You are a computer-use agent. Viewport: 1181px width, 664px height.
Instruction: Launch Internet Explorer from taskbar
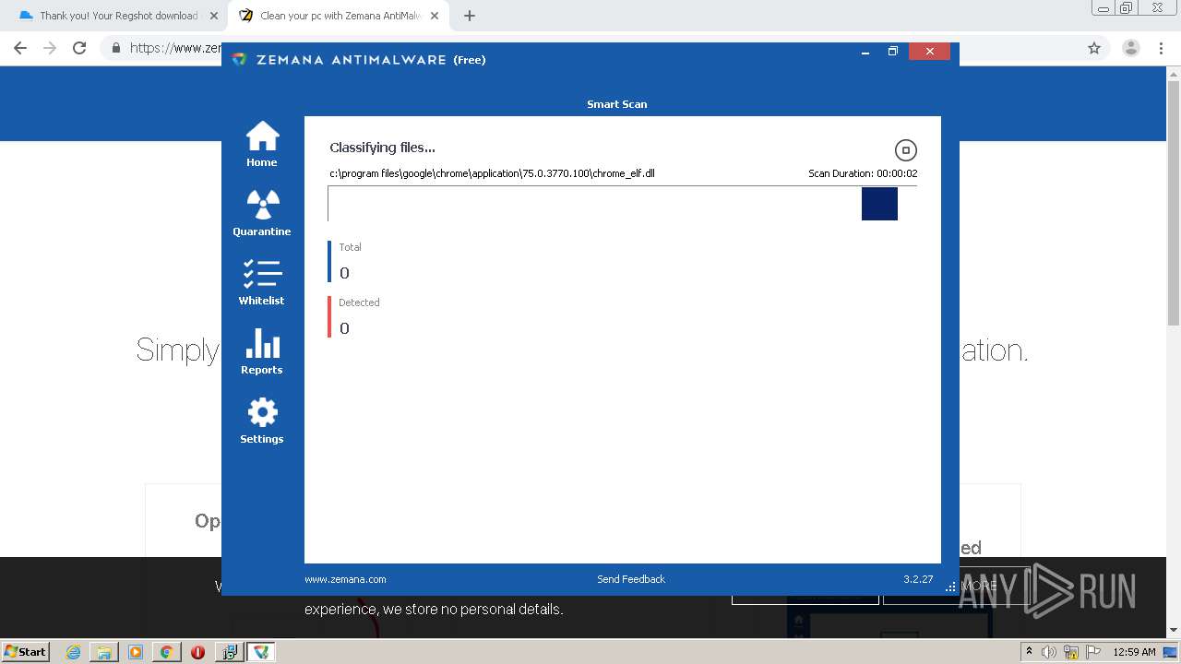[x=74, y=652]
